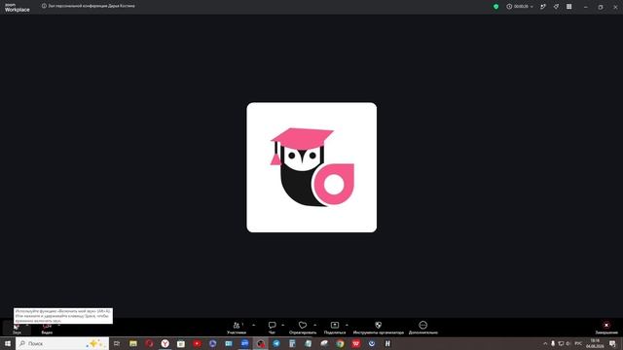Click the tray microphone icon
This screenshot has height=350, width=623.
(553, 343)
